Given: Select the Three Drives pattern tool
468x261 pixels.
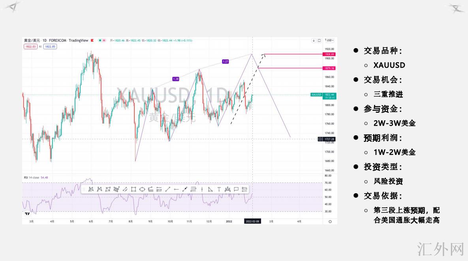Looking at the screenshot, I should coord(117,189).
